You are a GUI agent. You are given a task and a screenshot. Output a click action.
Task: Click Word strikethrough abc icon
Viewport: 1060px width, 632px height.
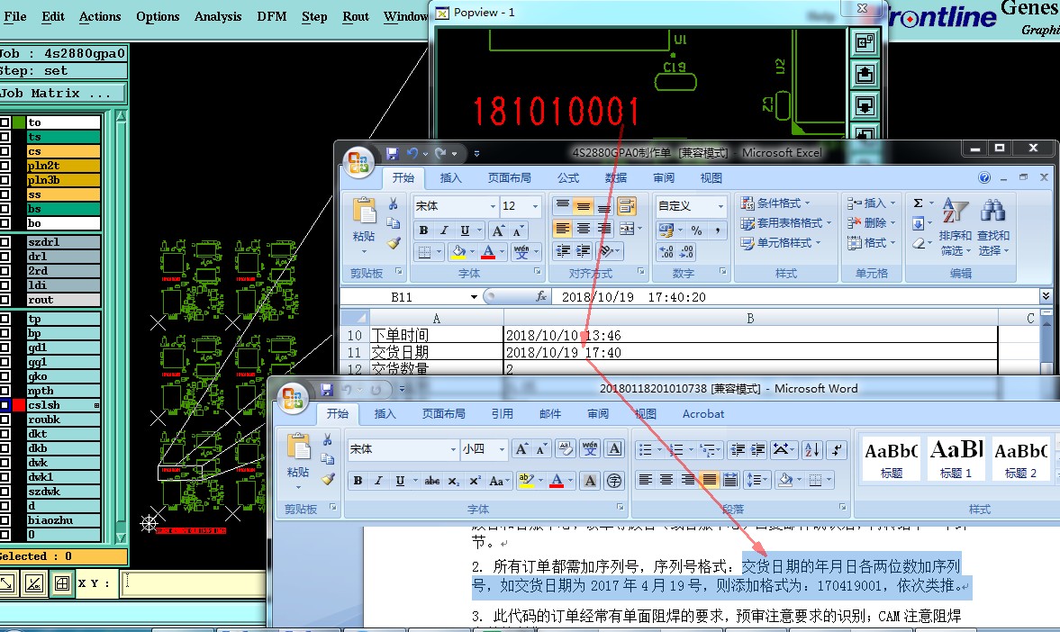(432, 481)
